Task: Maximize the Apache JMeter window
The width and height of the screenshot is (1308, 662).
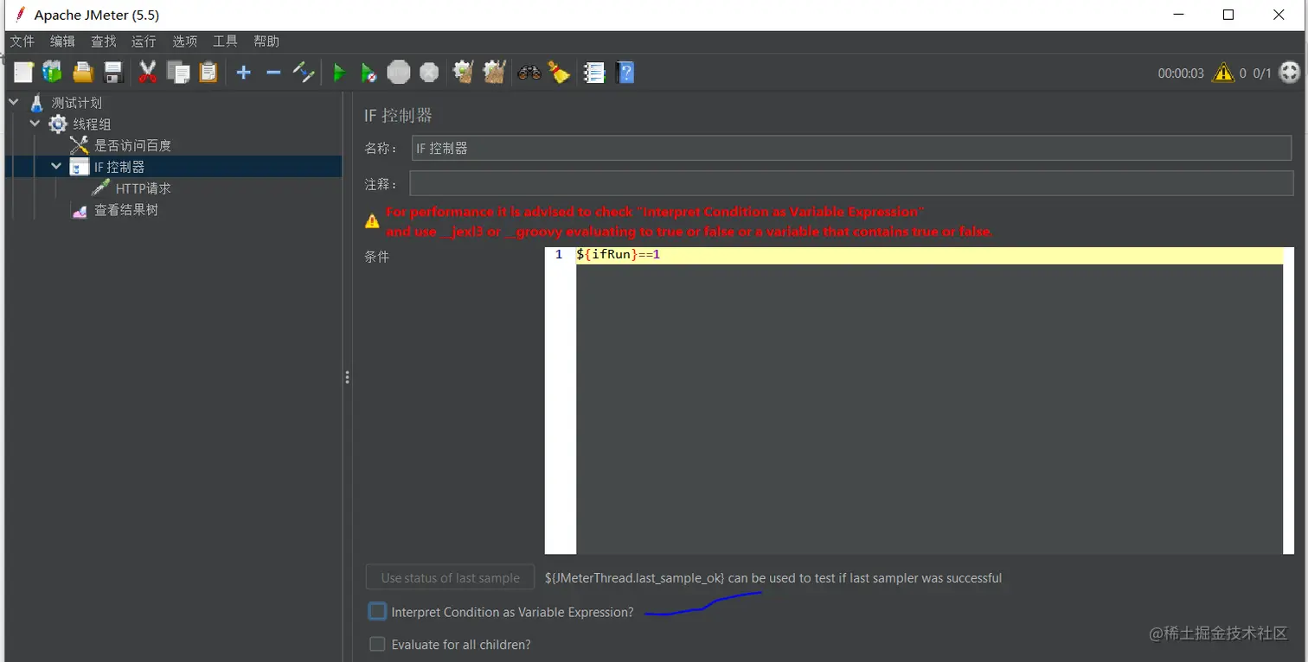Action: tap(1228, 15)
